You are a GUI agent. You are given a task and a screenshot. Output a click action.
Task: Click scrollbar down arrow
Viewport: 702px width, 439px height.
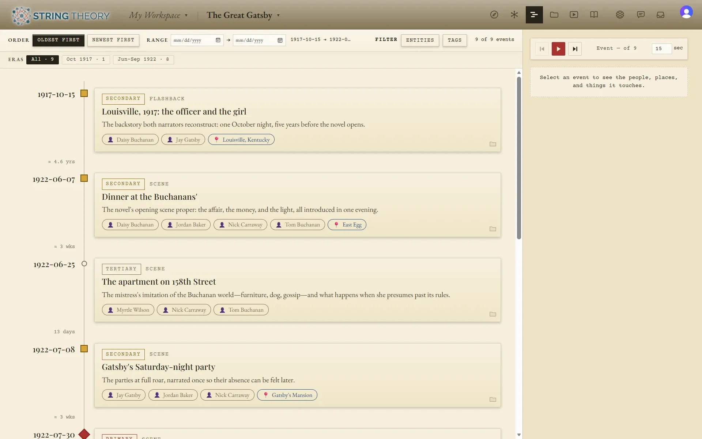point(519,435)
